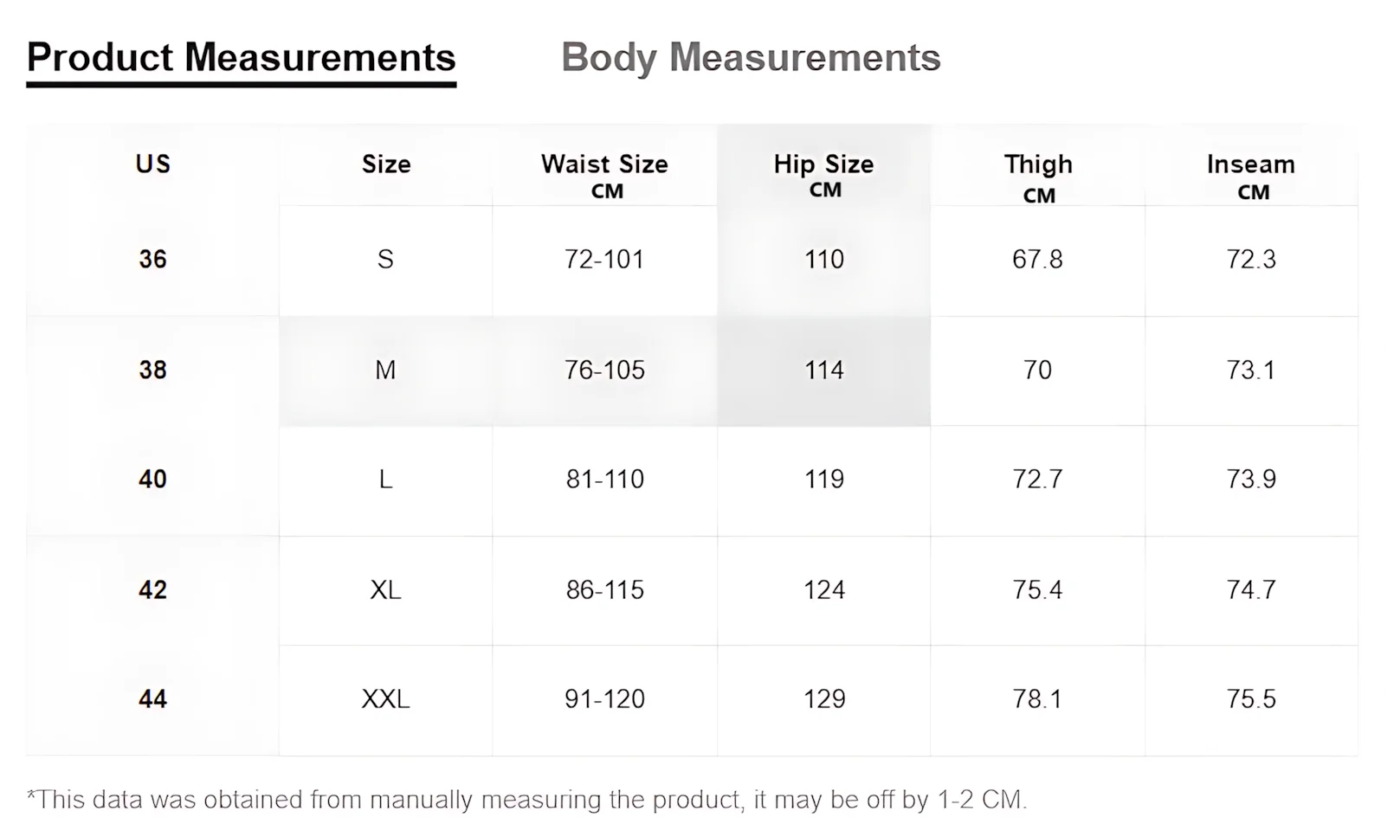Click the US size 44 row label
Screen dimensions: 1387x824
pyautogui.click(x=153, y=699)
